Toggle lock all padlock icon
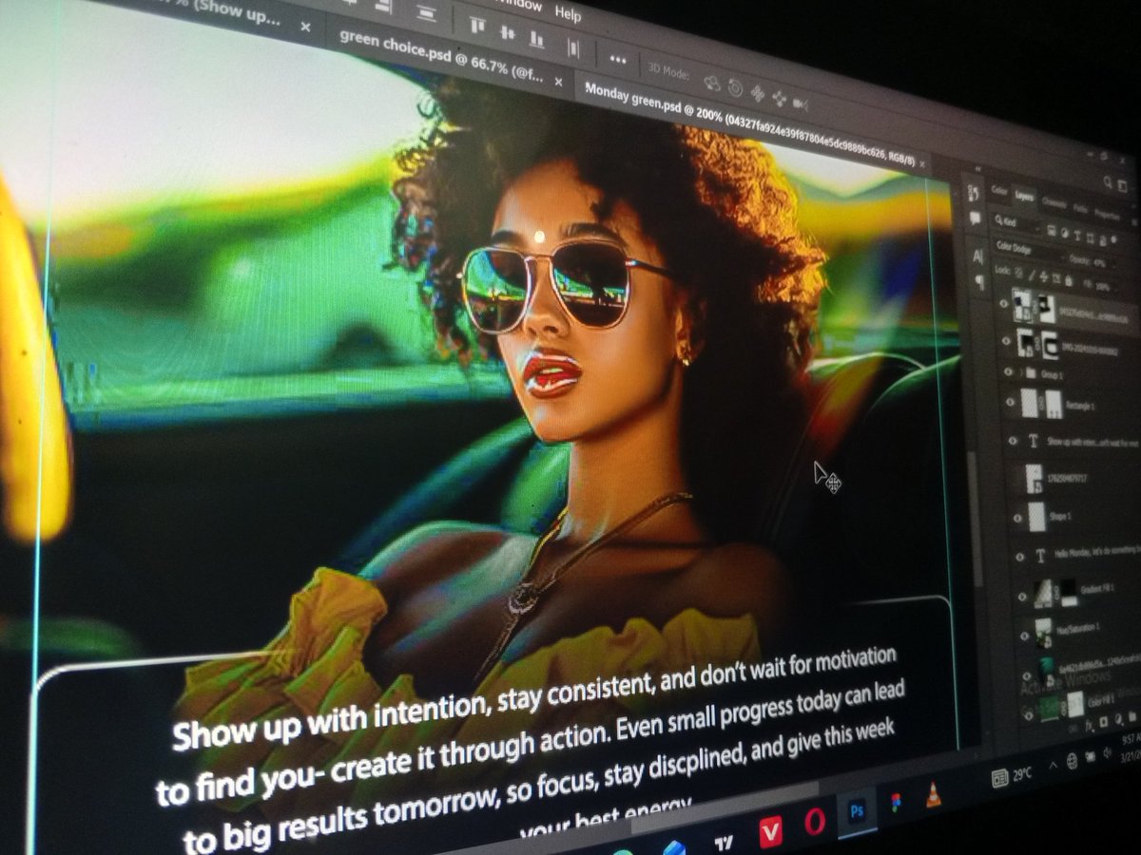The height and width of the screenshot is (855, 1141). (1069, 280)
